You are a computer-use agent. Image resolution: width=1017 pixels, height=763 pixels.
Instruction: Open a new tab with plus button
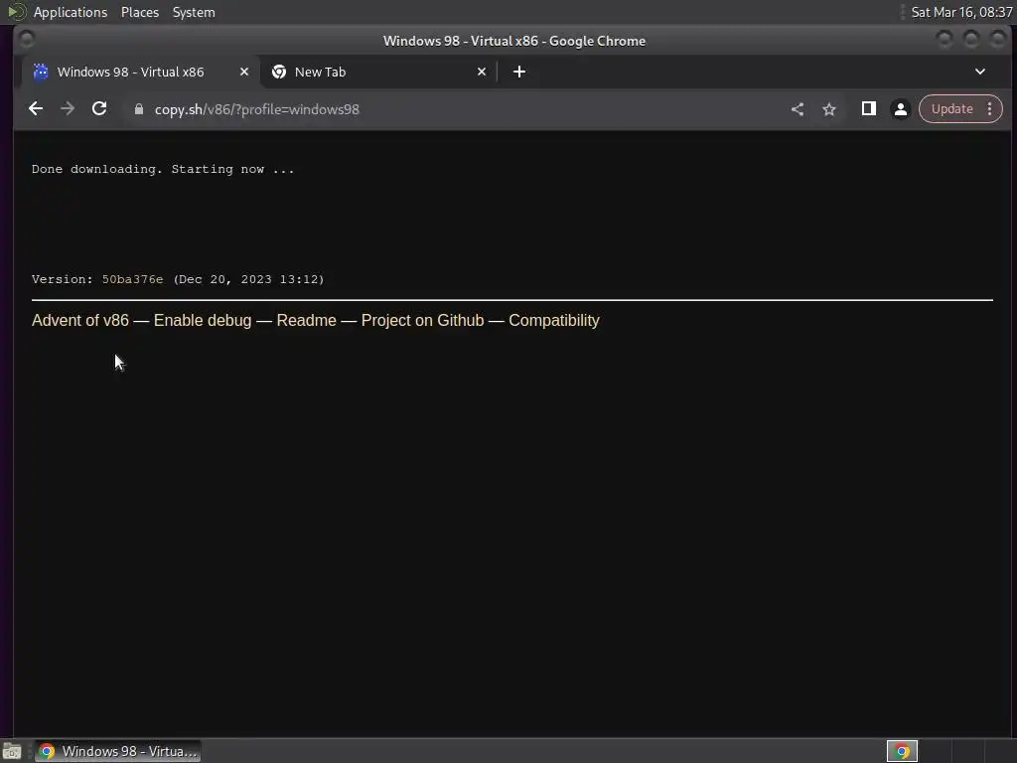tap(519, 72)
